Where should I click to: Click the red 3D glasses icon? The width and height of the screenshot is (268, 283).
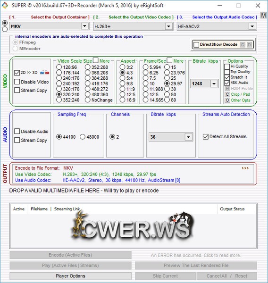pyautogui.click(x=47, y=73)
